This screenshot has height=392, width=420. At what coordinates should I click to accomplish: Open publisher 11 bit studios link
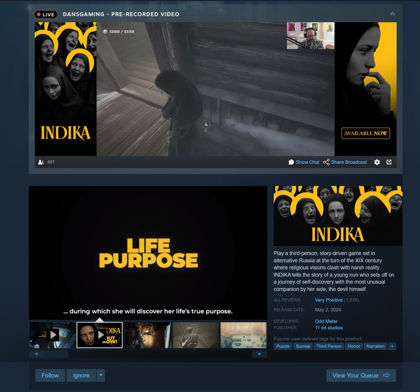click(329, 328)
